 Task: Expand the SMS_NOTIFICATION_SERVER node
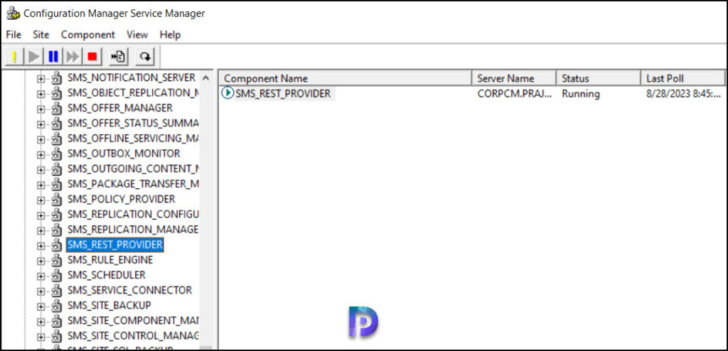[41, 79]
